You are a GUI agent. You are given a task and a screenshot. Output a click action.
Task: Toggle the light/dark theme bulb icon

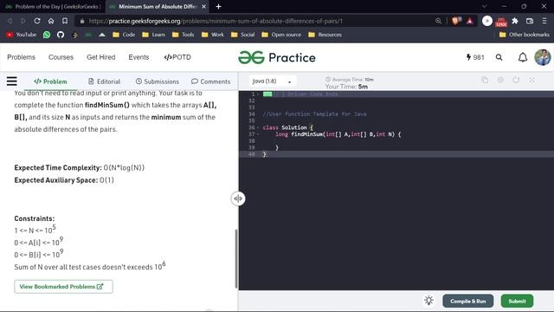point(429,301)
